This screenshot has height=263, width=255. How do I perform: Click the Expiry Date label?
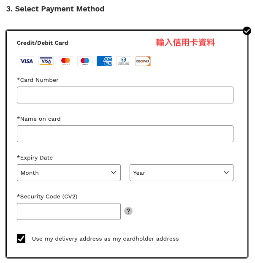click(x=35, y=157)
